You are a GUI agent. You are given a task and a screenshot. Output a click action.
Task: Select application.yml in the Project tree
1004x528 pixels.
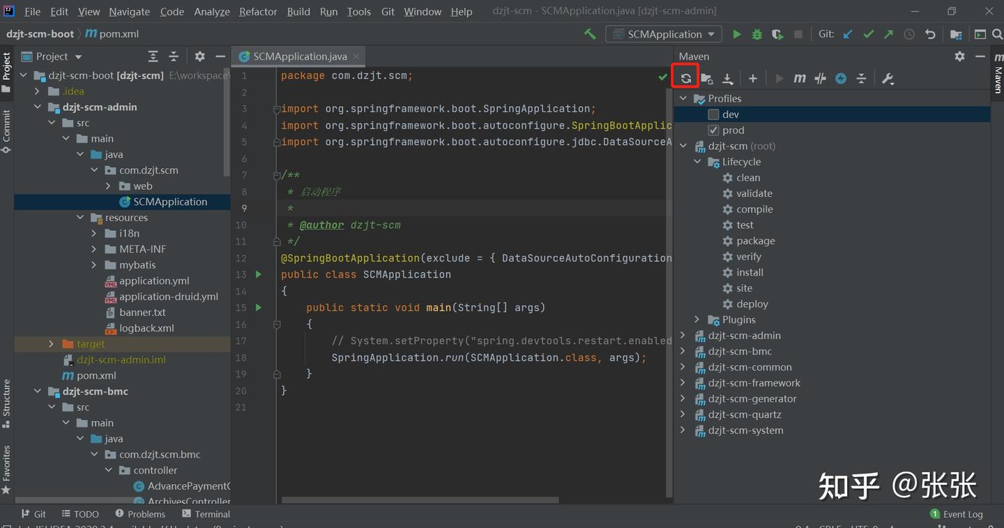(154, 280)
